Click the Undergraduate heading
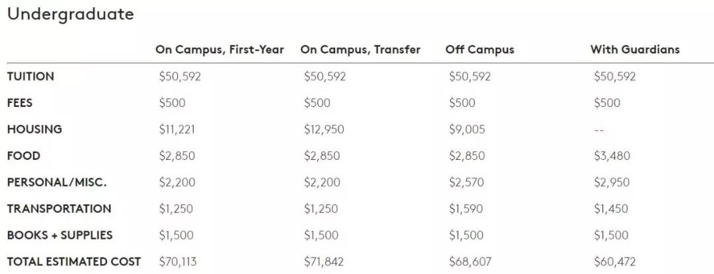 click(71, 15)
